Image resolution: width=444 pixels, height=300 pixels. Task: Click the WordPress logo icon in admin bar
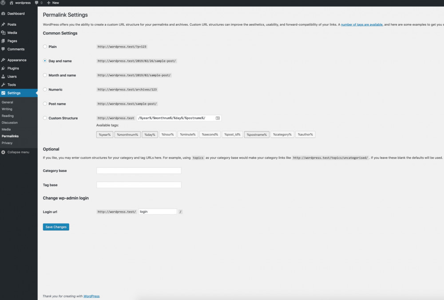[x=3, y=3]
